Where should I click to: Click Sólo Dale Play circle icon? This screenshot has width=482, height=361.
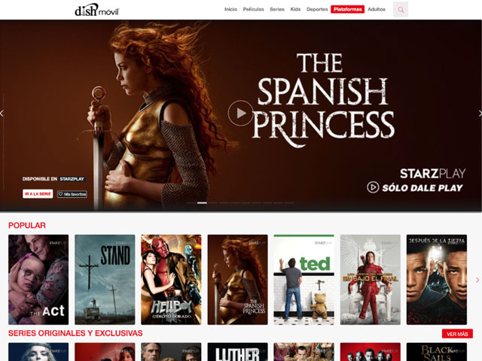point(373,187)
